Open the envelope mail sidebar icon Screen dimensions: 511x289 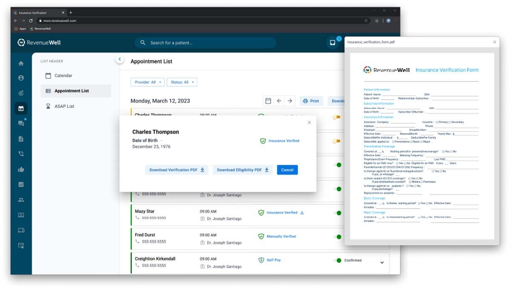pos(21,246)
